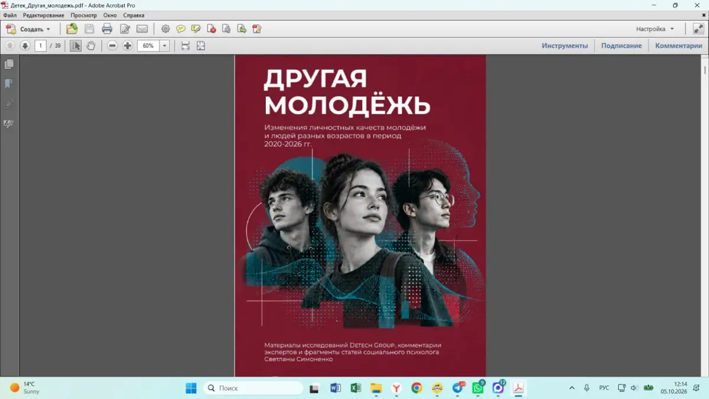Viewport: 709px width, 399px height.
Task: Click the delete pages icon with red cross
Action: pos(211,29)
